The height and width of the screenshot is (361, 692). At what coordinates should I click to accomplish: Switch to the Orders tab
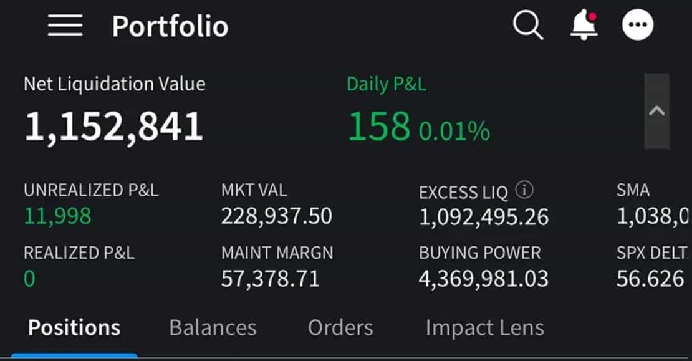pyautogui.click(x=340, y=328)
